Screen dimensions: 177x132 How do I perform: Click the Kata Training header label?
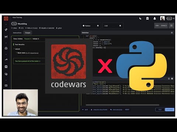click(17, 18)
